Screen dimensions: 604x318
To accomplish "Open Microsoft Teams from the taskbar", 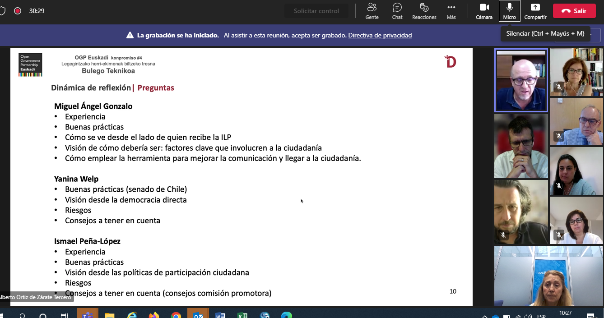I will (x=87, y=315).
